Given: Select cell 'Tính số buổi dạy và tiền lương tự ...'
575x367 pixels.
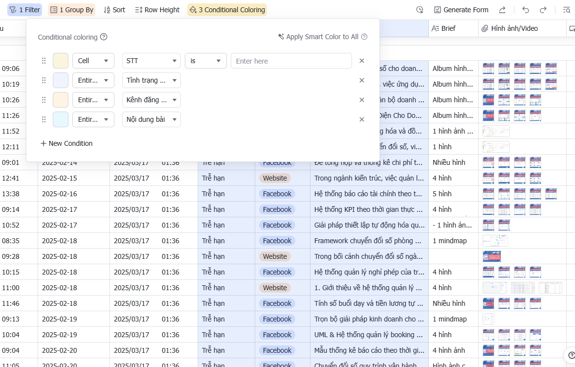Looking at the screenshot, I should [369, 303].
